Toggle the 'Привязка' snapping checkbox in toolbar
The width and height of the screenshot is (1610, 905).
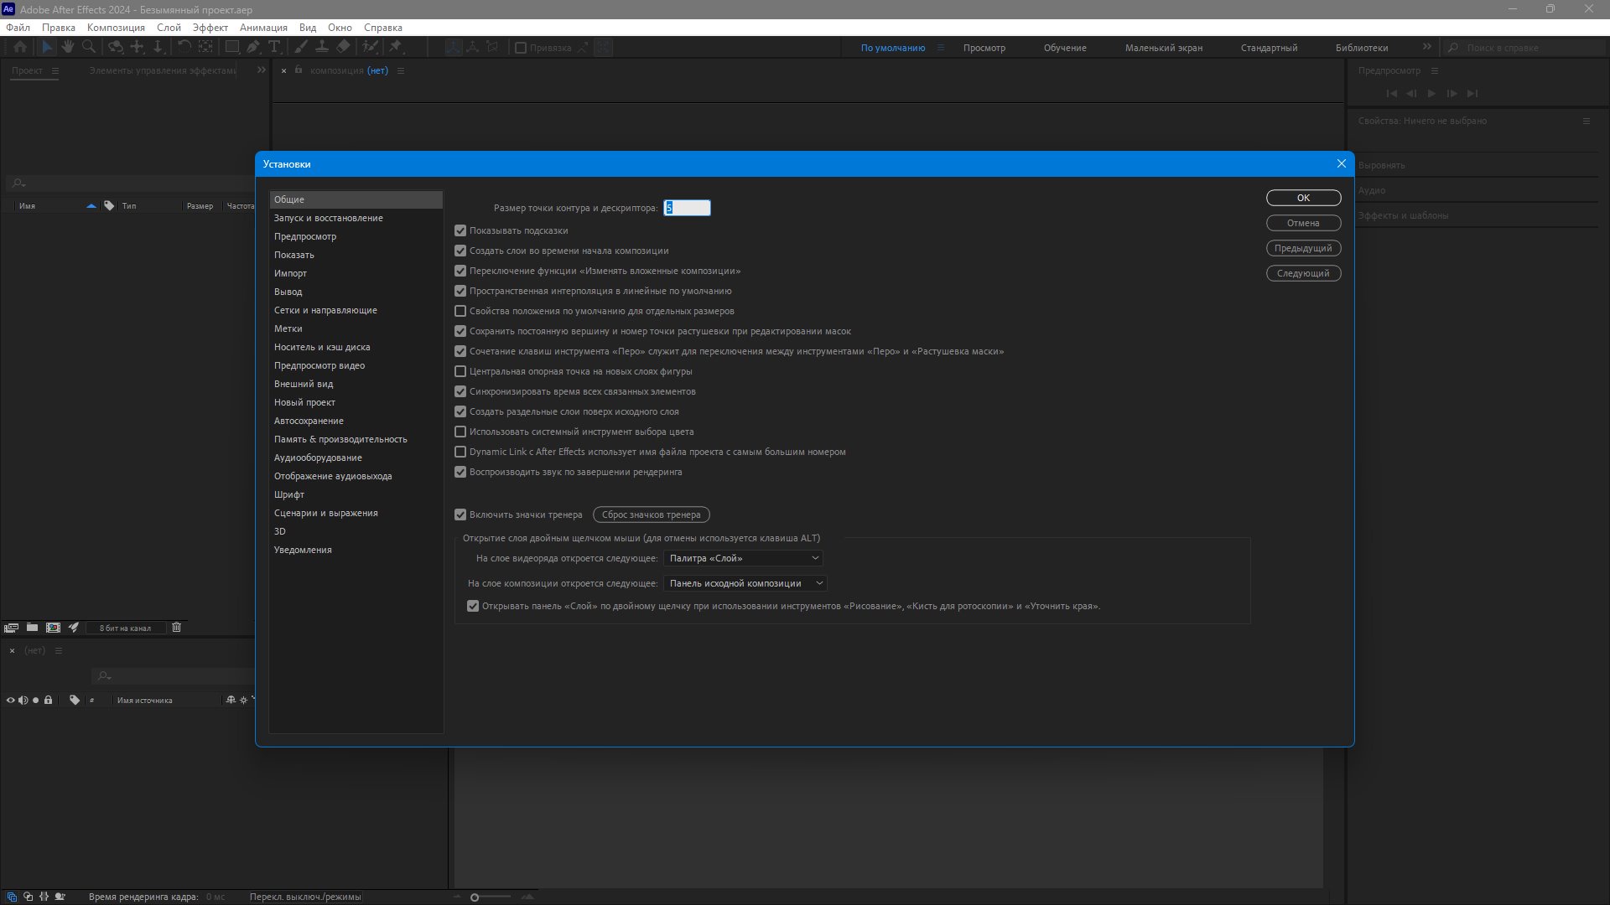pyautogui.click(x=521, y=48)
